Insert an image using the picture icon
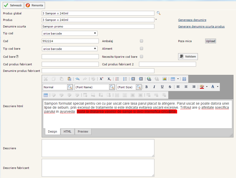The image size is (236, 178). click(x=165, y=79)
